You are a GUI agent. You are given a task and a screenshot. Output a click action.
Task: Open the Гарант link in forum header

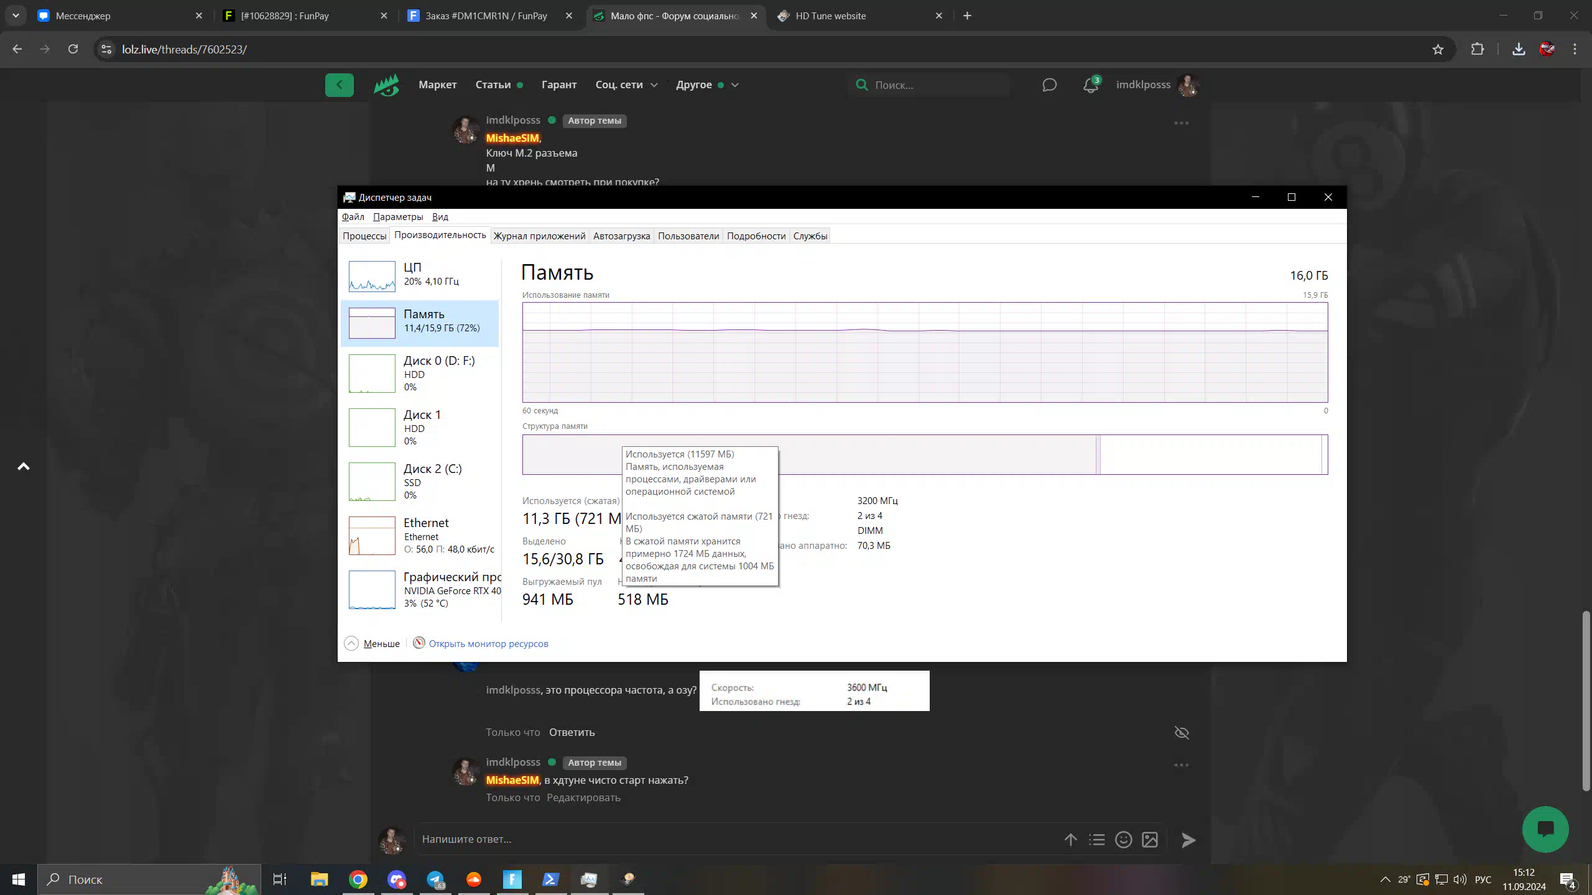(x=559, y=85)
